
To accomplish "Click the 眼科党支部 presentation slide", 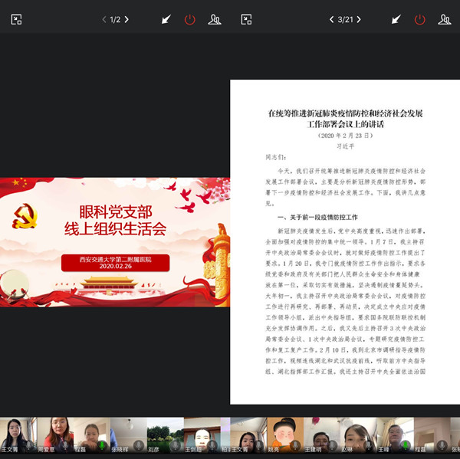I will pyautogui.click(x=115, y=242).
